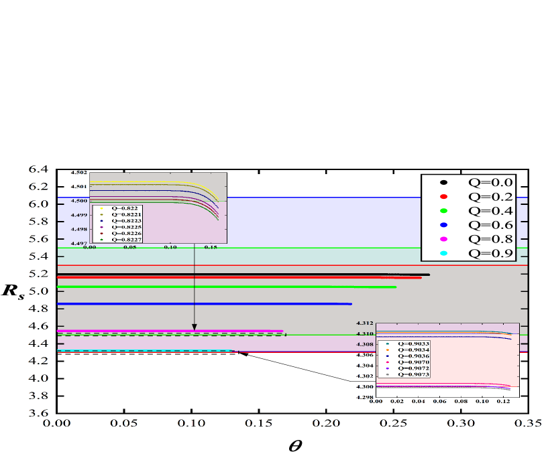Image resolution: width=548 pixels, height=456 pixels.
Task: Click the '4.499' upper inset tick label
Action: click(x=78, y=215)
